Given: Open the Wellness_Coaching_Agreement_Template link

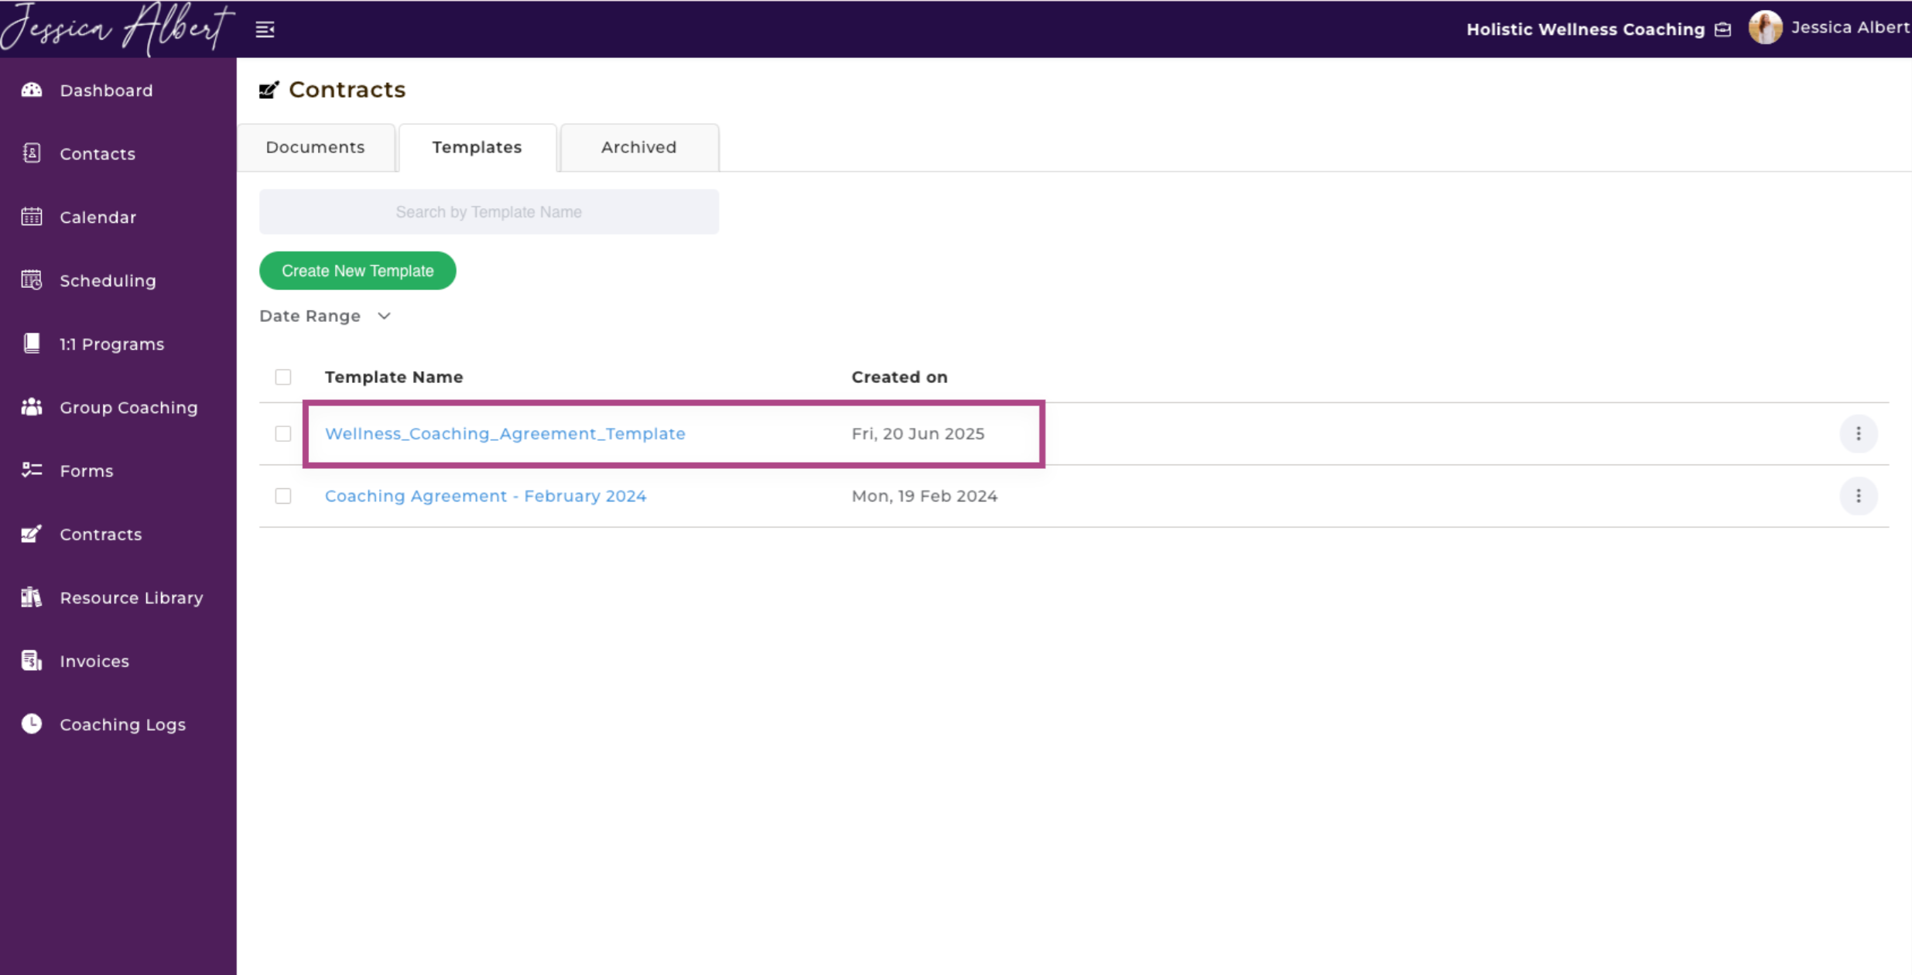Looking at the screenshot, I should (505, 433).
